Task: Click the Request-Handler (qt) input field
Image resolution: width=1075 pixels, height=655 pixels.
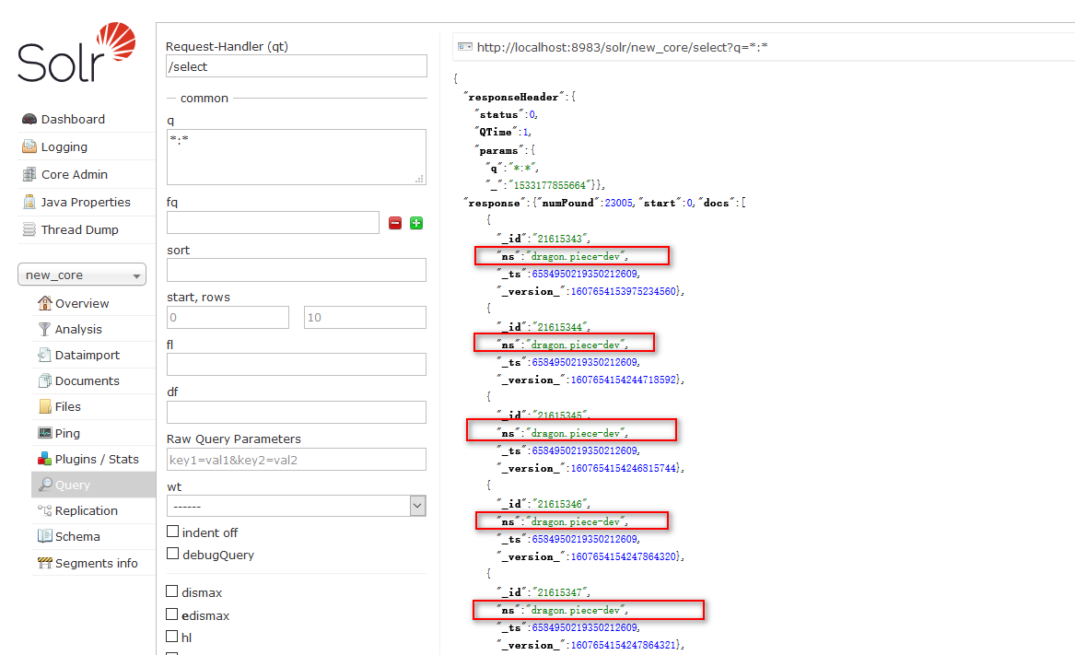Action: coord(296,66)
